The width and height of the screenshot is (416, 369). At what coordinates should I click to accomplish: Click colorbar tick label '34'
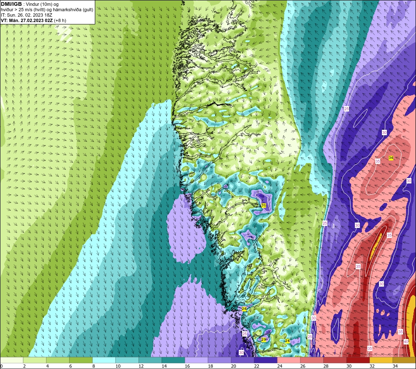[x=395, y=367]
